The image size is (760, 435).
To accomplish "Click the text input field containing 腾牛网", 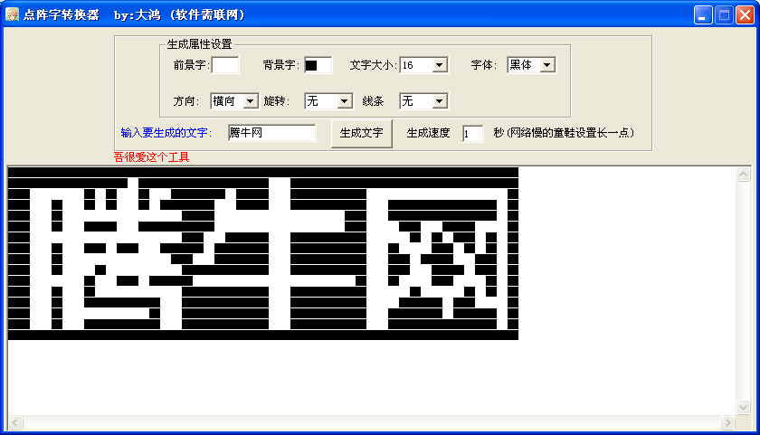I will pyautogui.click(x=271, y=133).
